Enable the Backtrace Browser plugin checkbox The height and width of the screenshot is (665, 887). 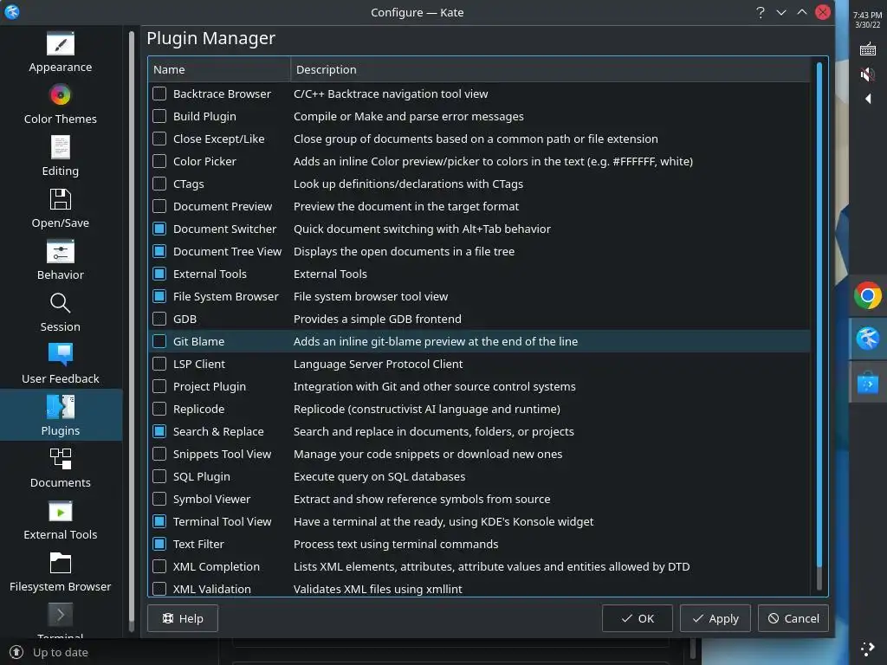click(x=159, y=94)
